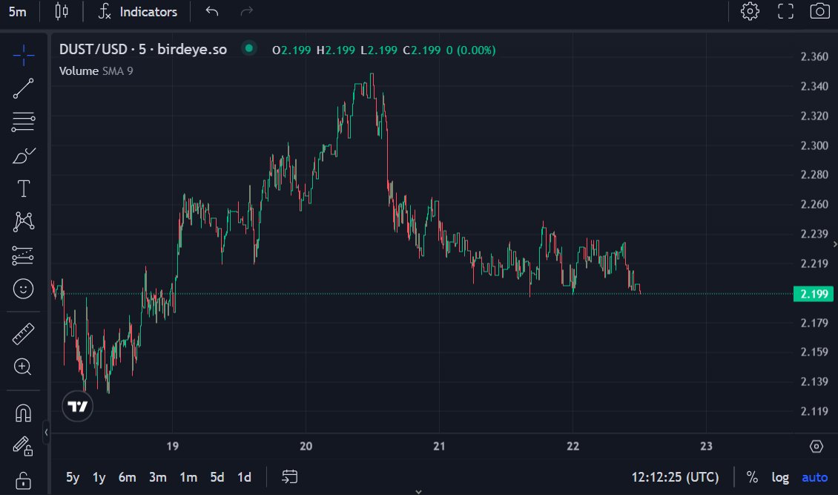The image size is (838, 495).
Task: Toggle magnet mode for drawings
Action: [23, 413]
